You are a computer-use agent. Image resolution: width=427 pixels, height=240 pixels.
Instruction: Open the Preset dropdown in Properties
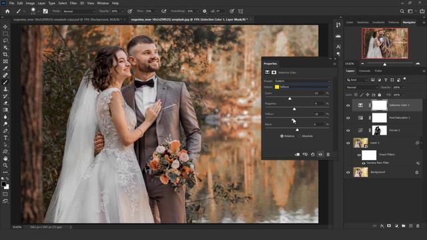pos(302,81)
